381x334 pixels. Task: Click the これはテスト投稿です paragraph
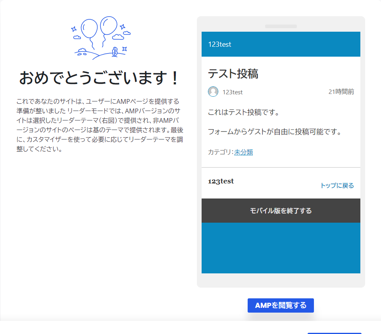pyautogui.click(x=243, y=112)
